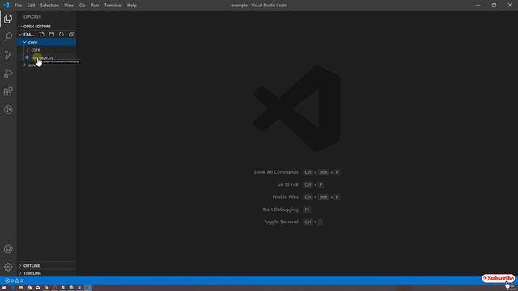Open the View menu
This screenshot has width=518, height=291.
pyautogui.click(x=69, y=6)
